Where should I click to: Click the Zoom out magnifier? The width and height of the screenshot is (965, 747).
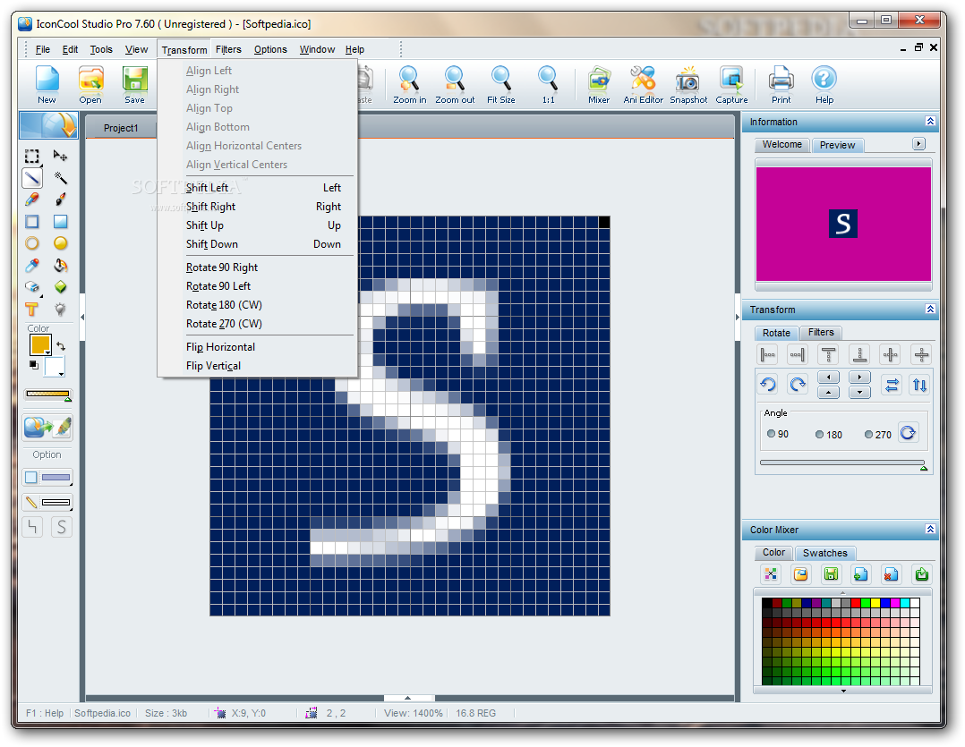tap(455, 84)
